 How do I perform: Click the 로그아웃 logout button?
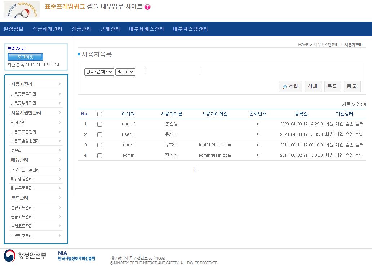(x=25, y=57)
